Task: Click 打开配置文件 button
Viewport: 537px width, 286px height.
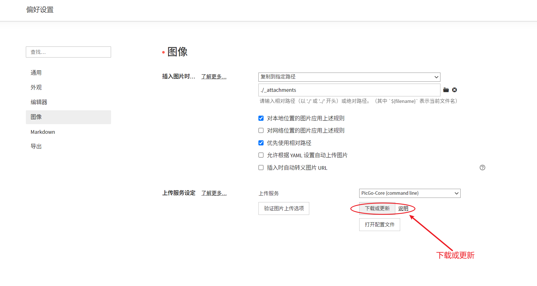Action: [x=380, y=224]
